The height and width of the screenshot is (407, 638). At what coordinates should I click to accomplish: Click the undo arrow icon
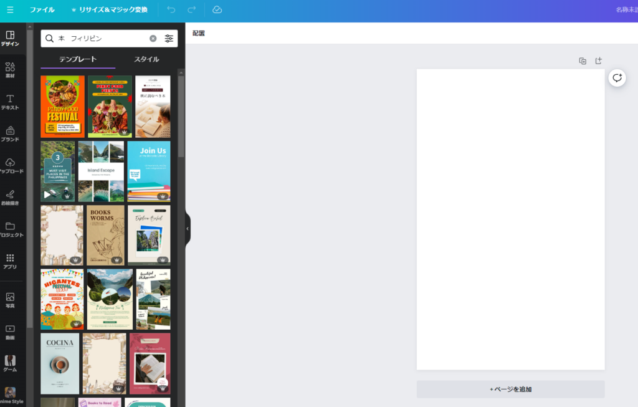coord(171,10)
